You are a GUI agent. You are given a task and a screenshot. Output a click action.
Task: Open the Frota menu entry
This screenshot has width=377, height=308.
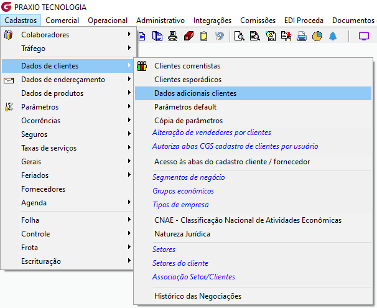[68, 248]
